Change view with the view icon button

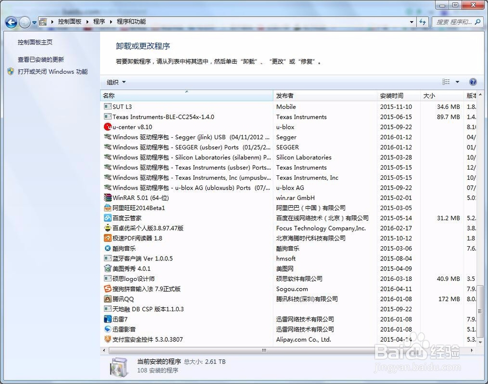pos(446,82)
